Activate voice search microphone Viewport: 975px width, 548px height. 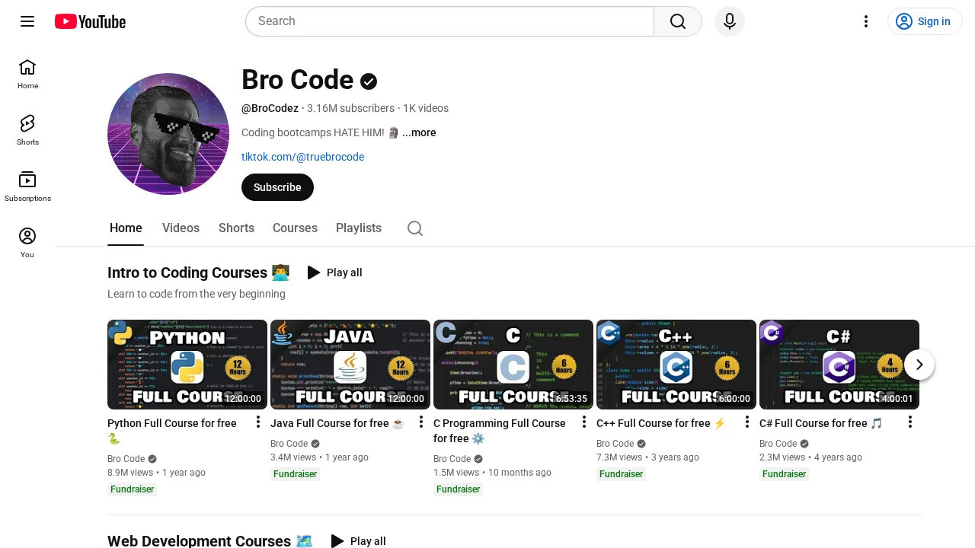click(x=729, y=21)
